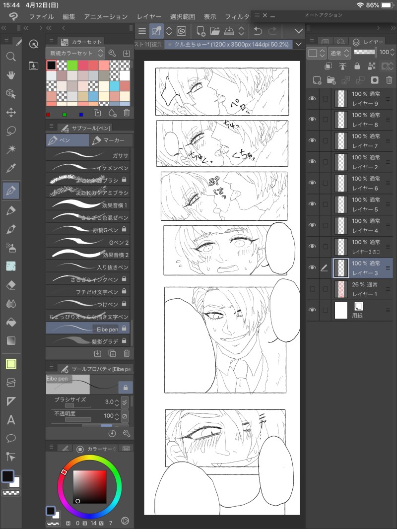The height and width of the screenshot is (529, 397).
Task: Click the layer opacity slider bar
Action: [x=365, y=52]
